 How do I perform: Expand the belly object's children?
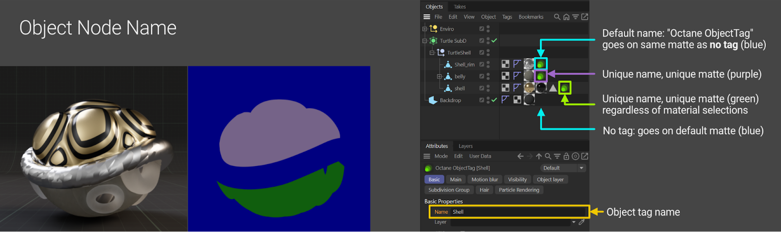[x=439, y=77]
